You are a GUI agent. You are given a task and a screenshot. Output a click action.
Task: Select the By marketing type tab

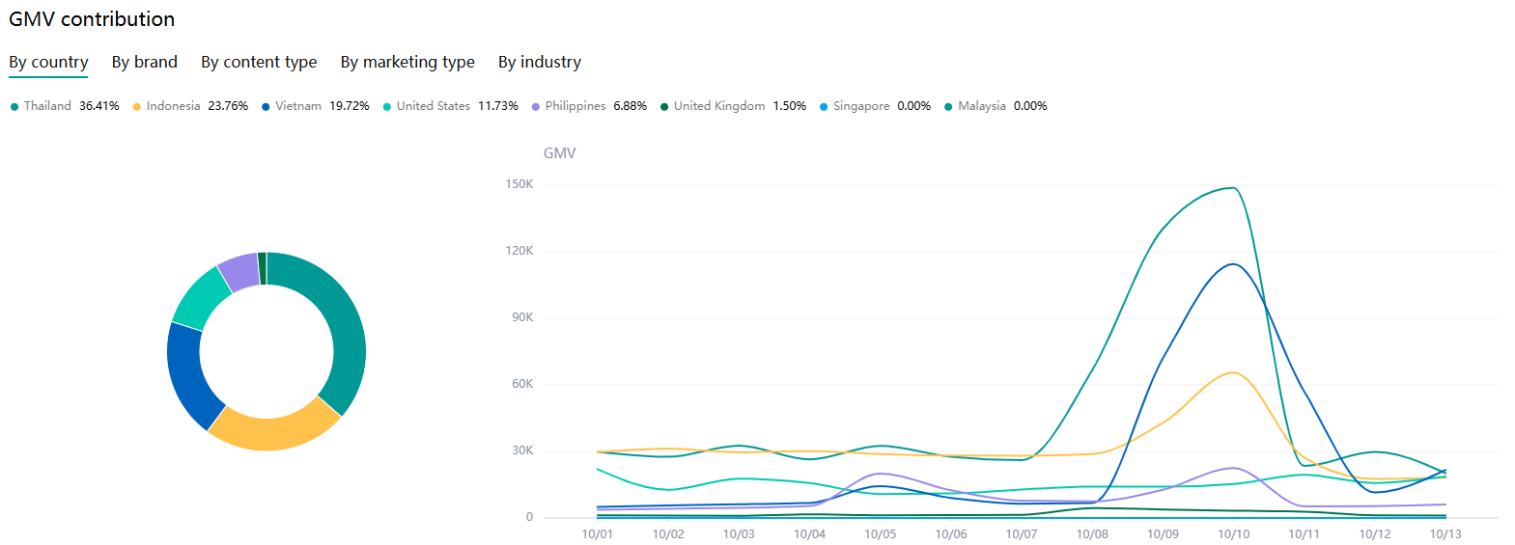tap(407, 62)
